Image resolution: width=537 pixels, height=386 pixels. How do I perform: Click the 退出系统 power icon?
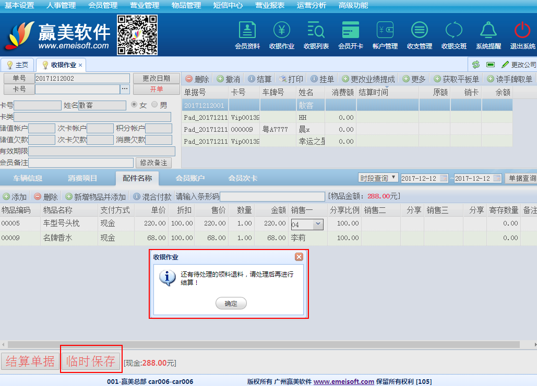[522, 30]
